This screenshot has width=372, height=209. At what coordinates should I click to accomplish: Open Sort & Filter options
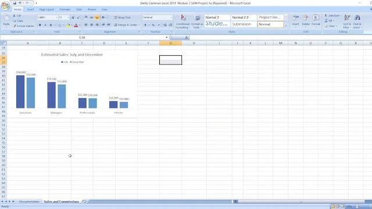[347, 22]
